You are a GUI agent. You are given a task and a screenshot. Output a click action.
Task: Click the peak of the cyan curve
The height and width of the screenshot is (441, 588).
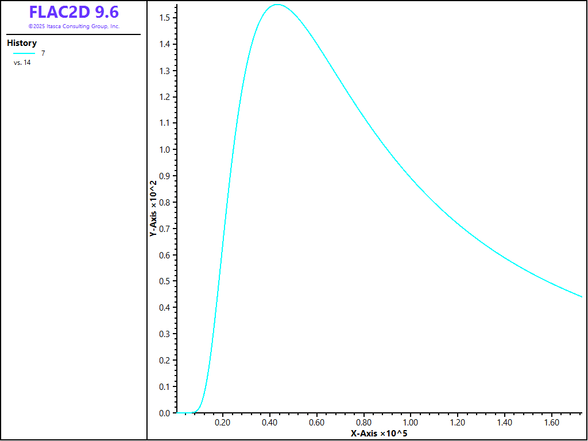(x=277, y=5)
